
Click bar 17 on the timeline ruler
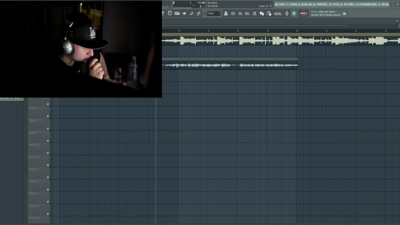pyautogui.click(x=179, y=31)
